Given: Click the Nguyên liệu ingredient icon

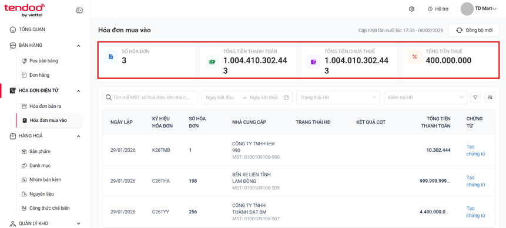Looking at the screenshot, I should pos(24,194).
